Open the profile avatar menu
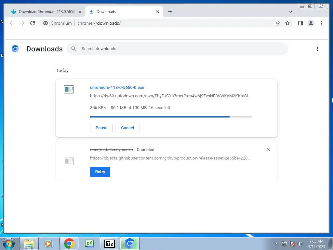The width and height of the screenshot is (333, 250). [311, 23]
